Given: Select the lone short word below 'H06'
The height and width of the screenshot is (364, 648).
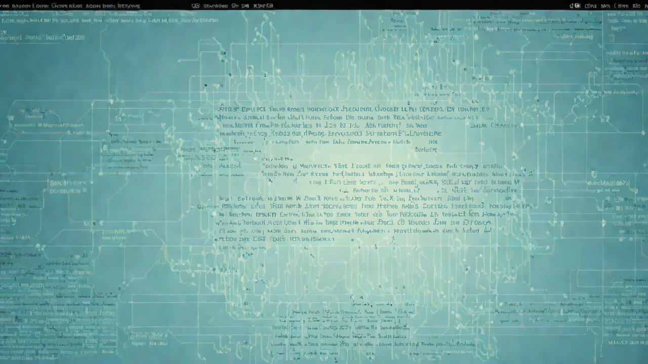Looking at the screenshot, I should (x=426, y=150).
